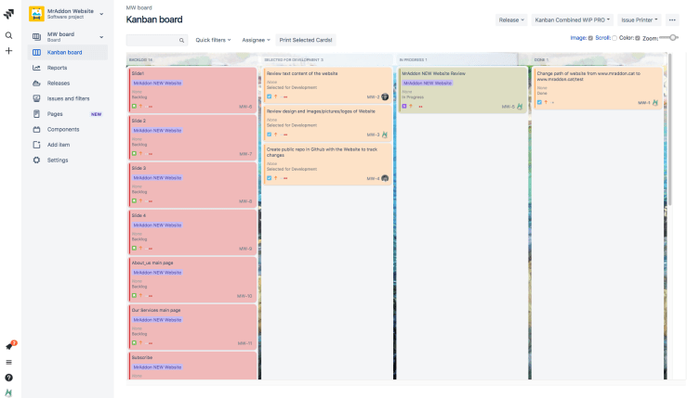
Task: Select Releases in the project sidebar
Action: pyautogui.click(x=59, y=83)
